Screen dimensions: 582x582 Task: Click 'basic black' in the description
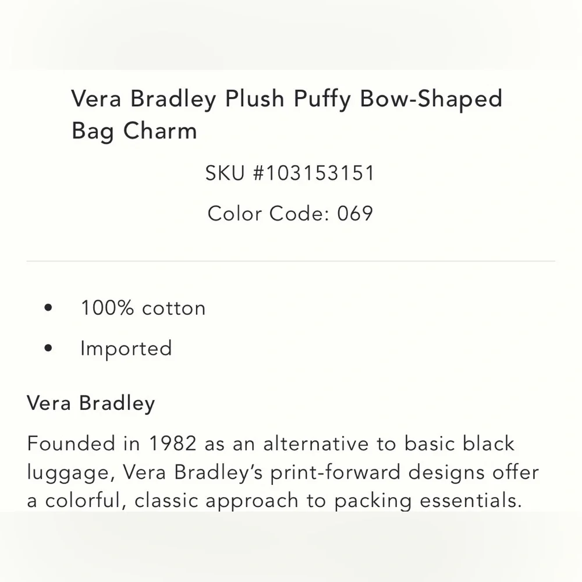pyautogui.click(x=459, y=443)
